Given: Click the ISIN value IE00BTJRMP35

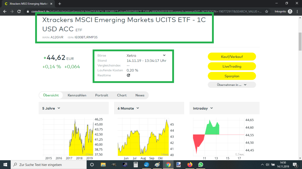Looking at the screenshot, I should (x=86, y=37).
